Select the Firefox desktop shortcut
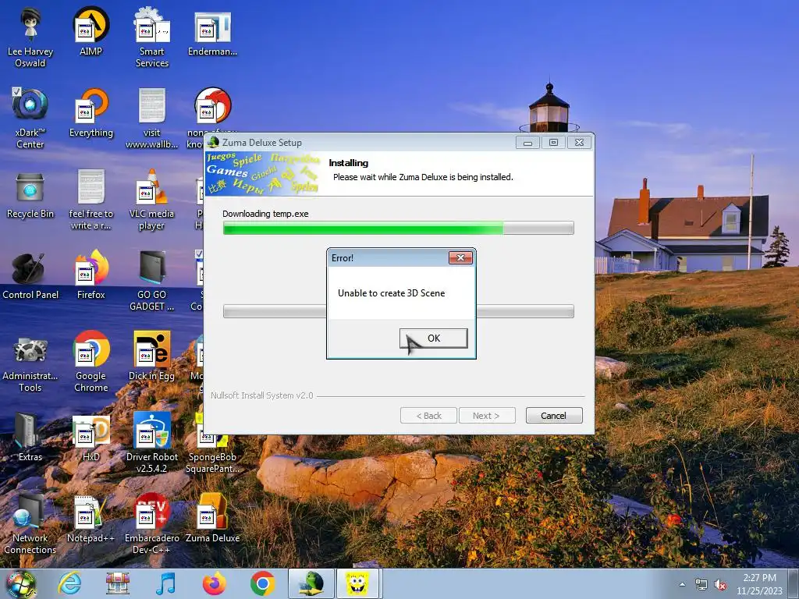799x599 pixels. click(91, 275)
